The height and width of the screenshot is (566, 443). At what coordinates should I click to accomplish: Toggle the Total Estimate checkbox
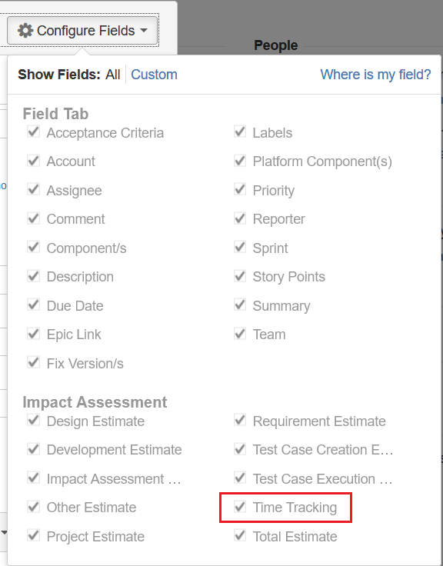pyautogui.click(x=240, y=535)
